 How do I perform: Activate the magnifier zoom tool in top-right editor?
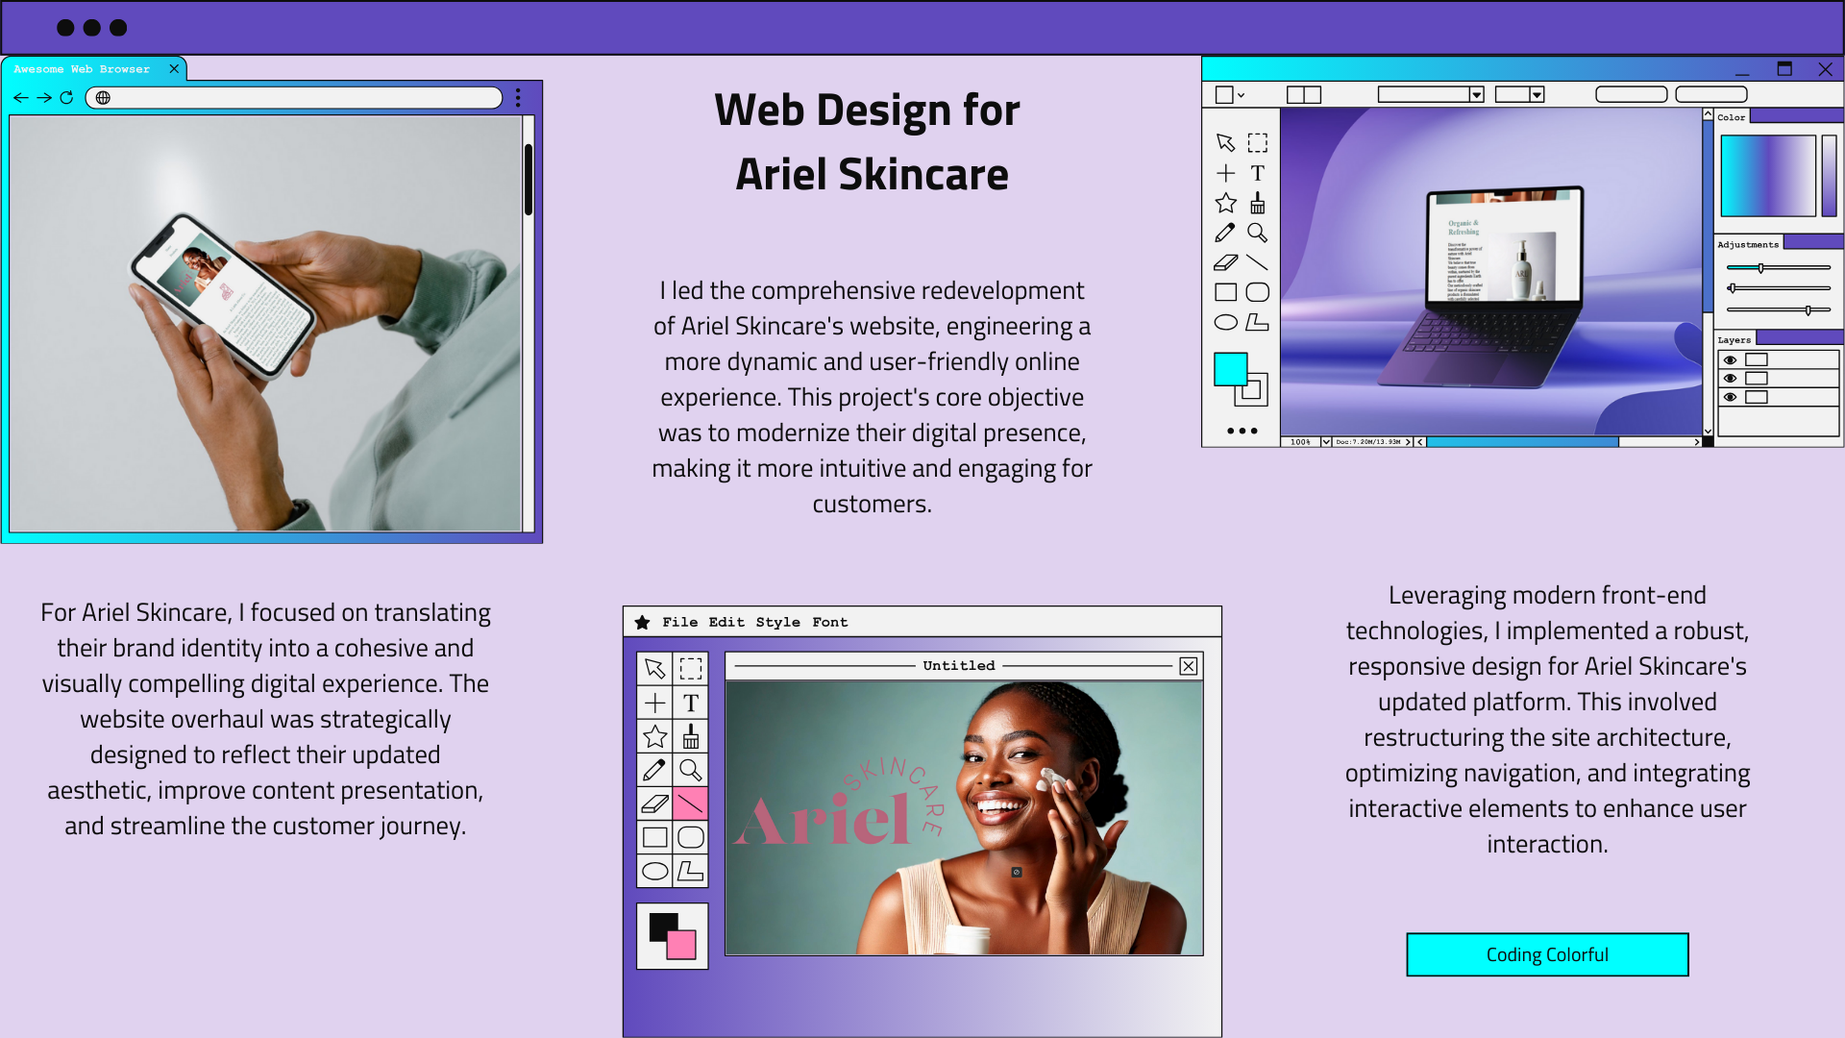coord(1258,233)
